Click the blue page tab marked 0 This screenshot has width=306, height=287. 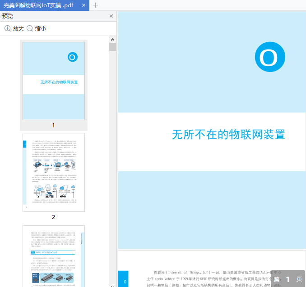pyautogui.click(x=123, y=279)
